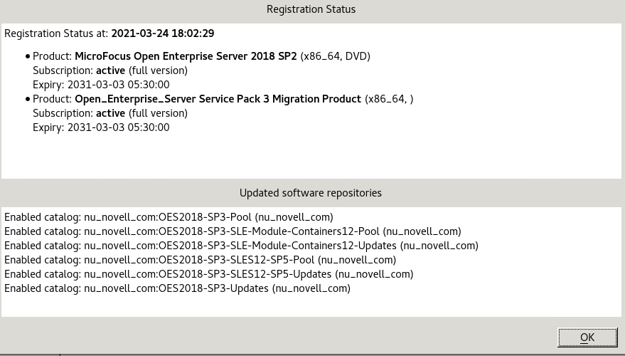The image size is (625, 356).
Task: Select the OES2018-SP3-Updates catalog line
Action: pyautogui.click(x=177, y=288)
